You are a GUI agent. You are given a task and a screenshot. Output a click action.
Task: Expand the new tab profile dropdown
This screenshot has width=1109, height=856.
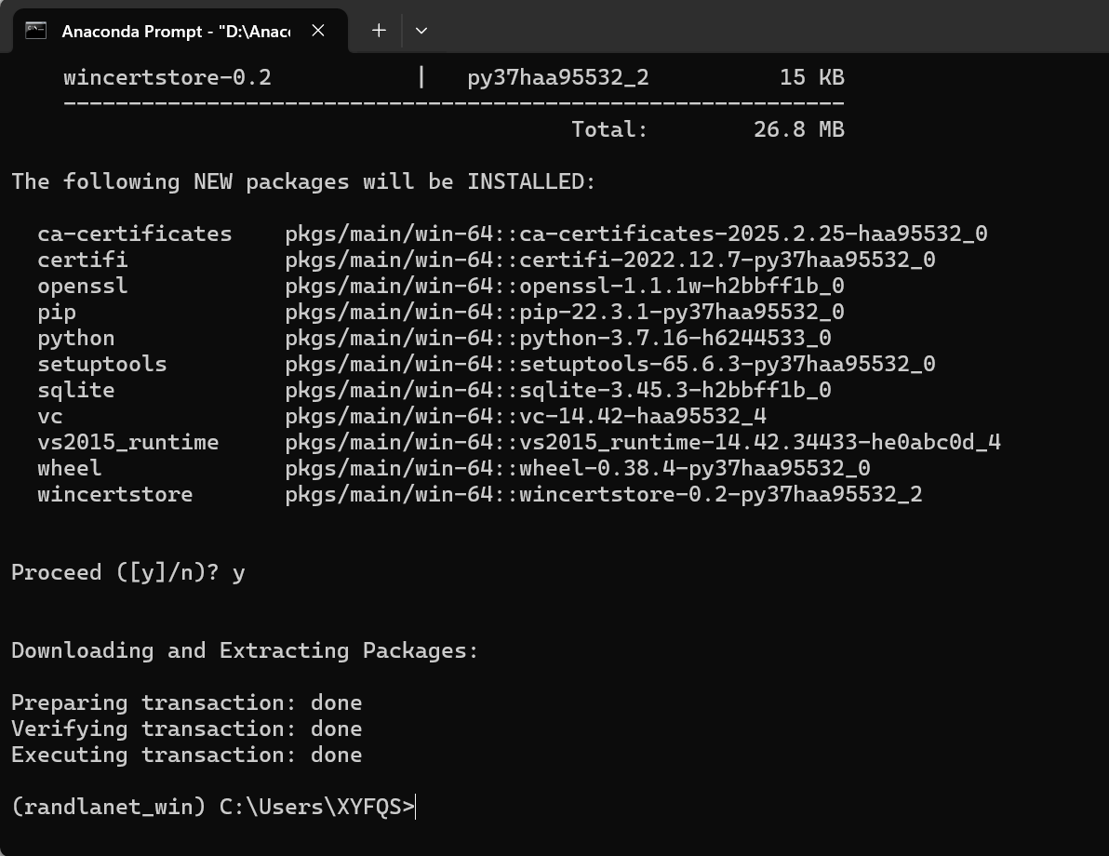click(x=421, y=31)
